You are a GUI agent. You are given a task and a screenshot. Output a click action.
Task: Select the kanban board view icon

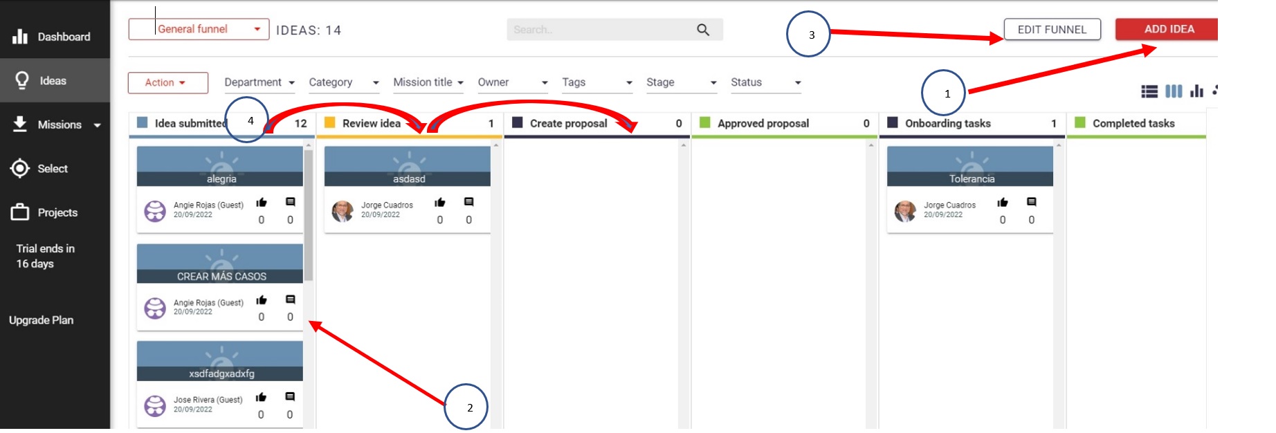pyautogui.click(x=1174, y=91)
